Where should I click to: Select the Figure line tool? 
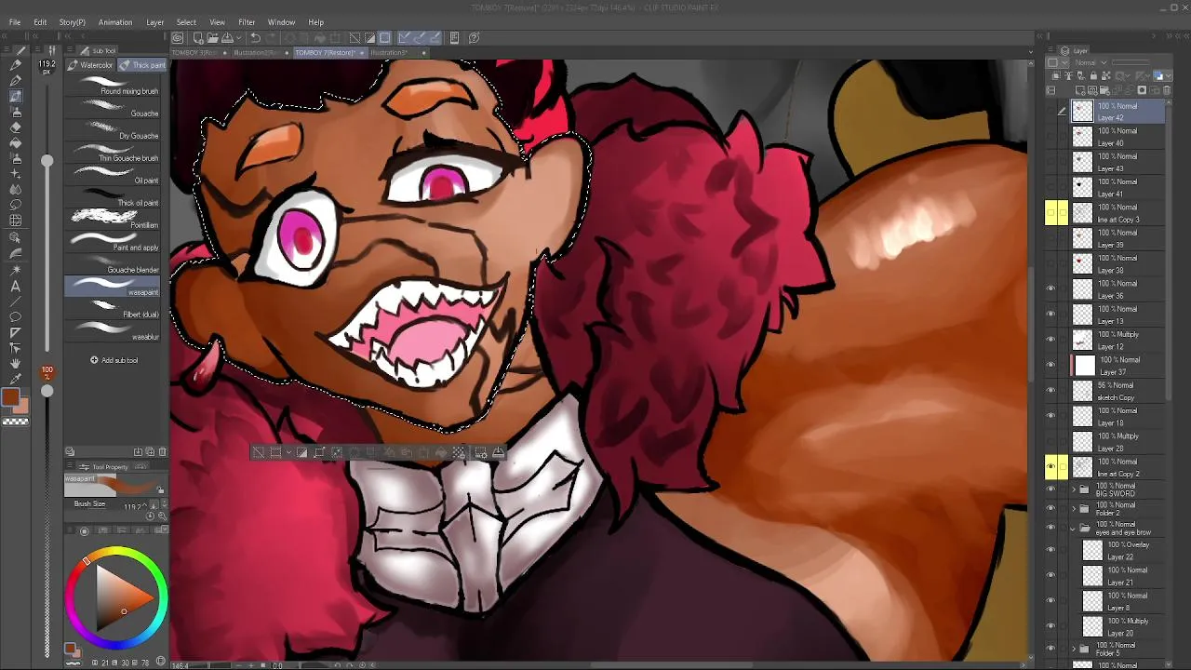(16, 301)
